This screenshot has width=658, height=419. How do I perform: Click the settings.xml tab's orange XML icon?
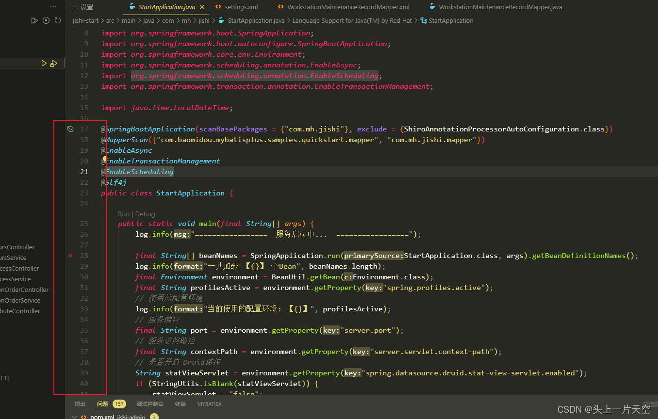pos(219,7)
